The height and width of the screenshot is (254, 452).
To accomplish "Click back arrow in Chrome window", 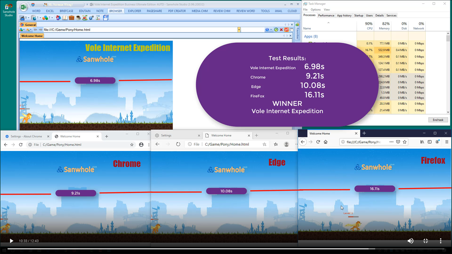I will 5,145.
